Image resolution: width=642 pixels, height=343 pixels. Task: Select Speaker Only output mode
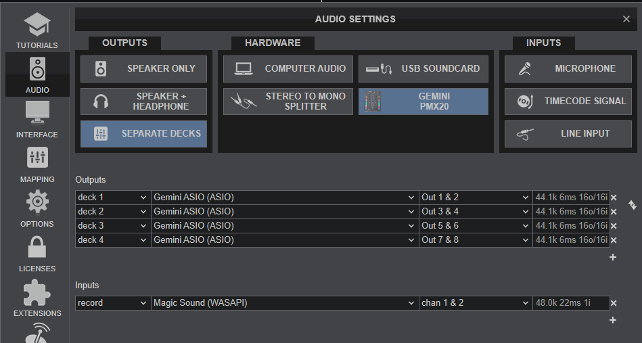tap(143, 69)
